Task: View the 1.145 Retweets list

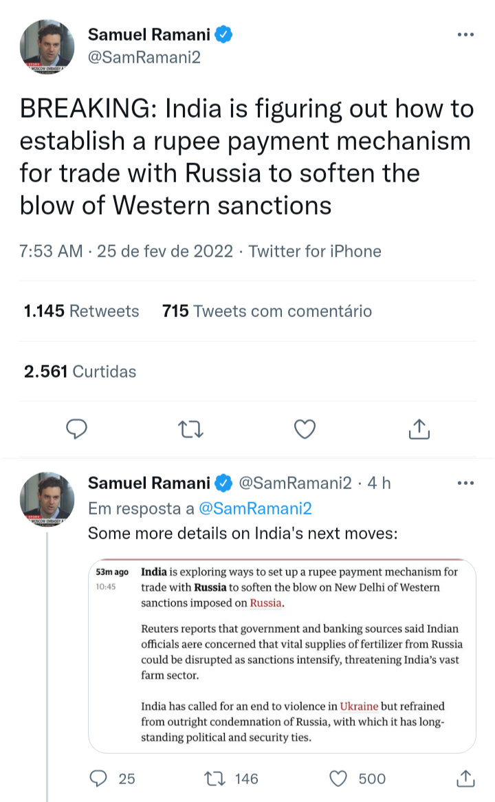Action: pyautogui.click(x=81, y=311)
